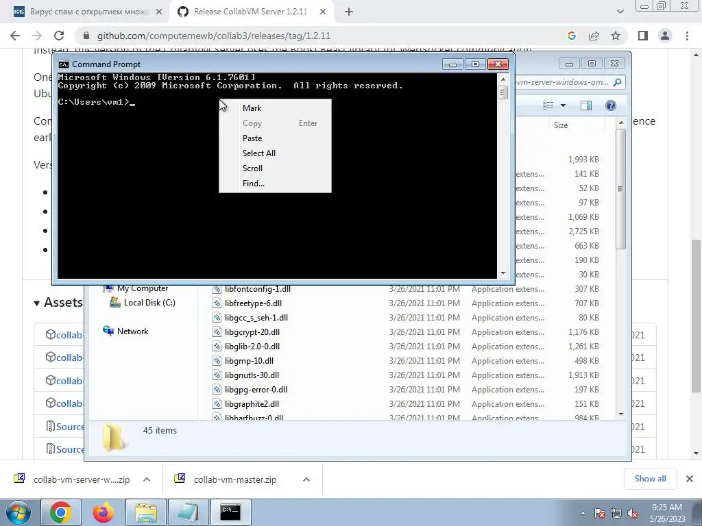Open Action Center flag icon
702x526 pixels.
[600, 514]
